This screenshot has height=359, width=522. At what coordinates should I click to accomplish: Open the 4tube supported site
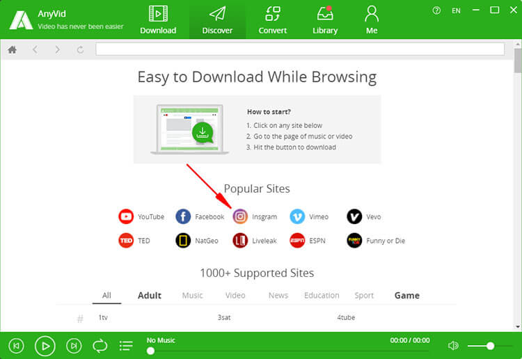click(x=346, y=318)
